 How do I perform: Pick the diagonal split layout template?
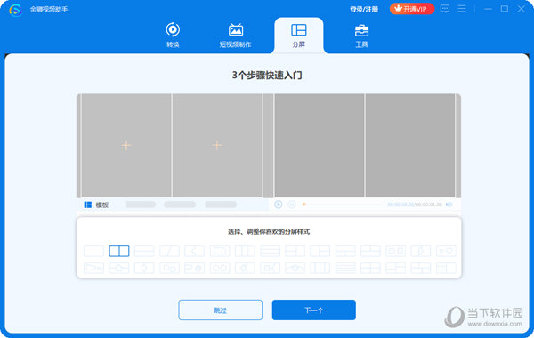coord(169,251)
